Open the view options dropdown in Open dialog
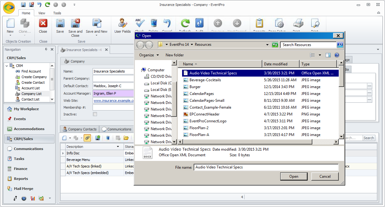The width and height of the screenshot is (385, 207). (x=320, y=55)
